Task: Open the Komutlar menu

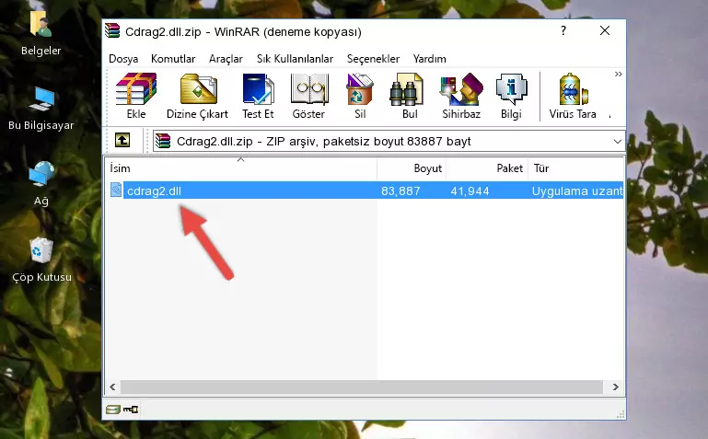Action: 173,59
